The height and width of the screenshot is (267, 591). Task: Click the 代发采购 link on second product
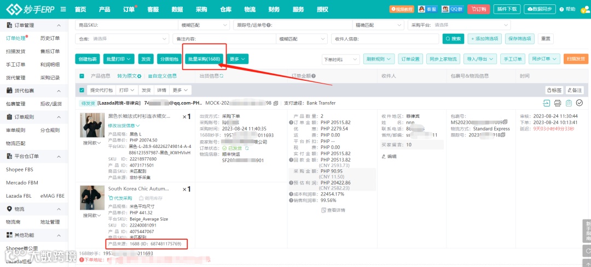tap(120, 198)
